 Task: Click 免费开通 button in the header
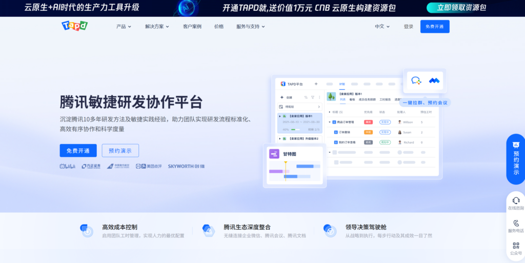click(435, 27)
